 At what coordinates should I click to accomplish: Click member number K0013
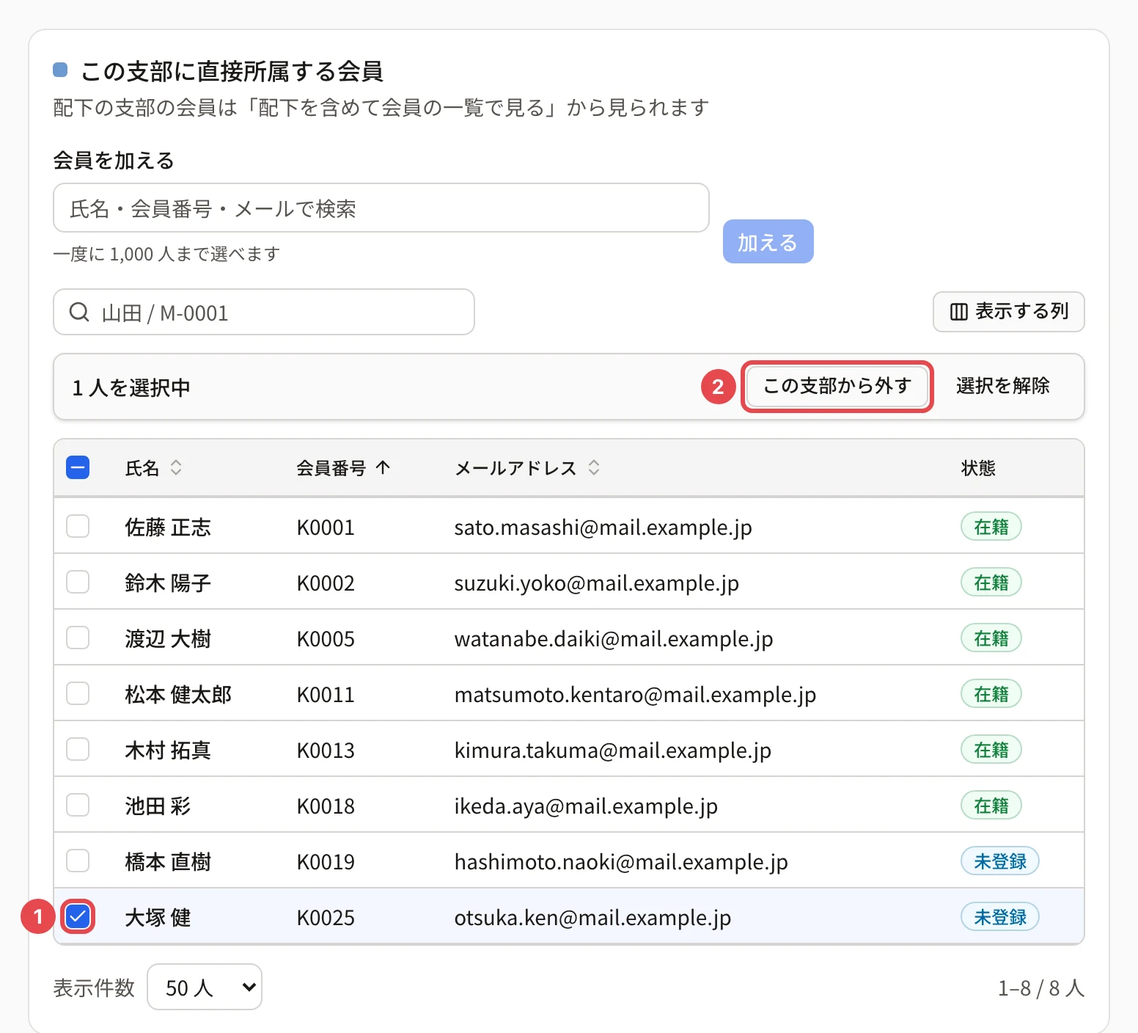pos(326,751)
